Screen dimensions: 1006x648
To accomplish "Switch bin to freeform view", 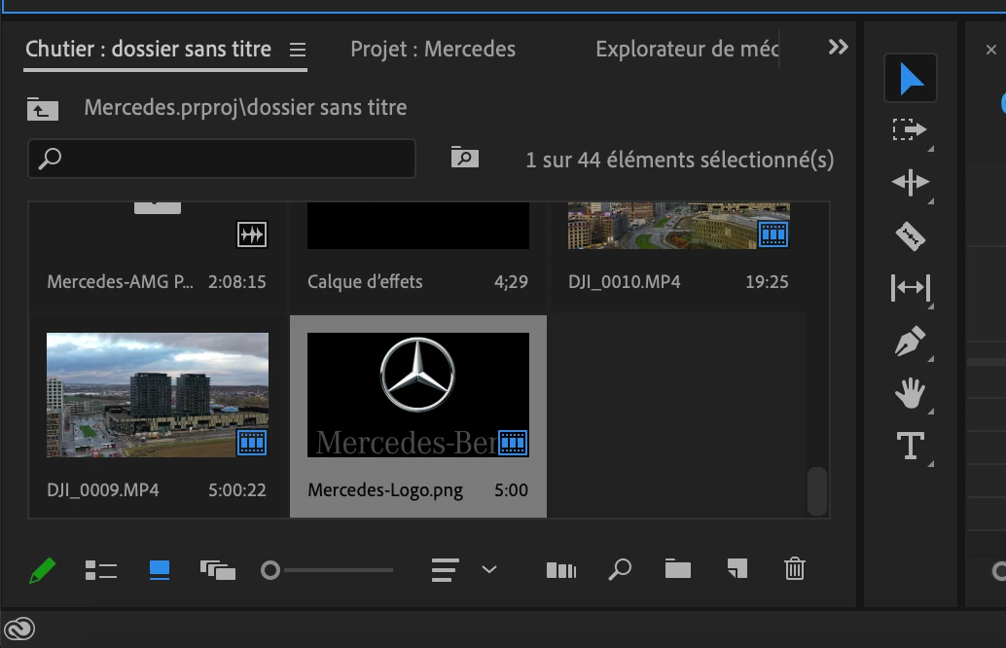I will [x=218, y=570].
